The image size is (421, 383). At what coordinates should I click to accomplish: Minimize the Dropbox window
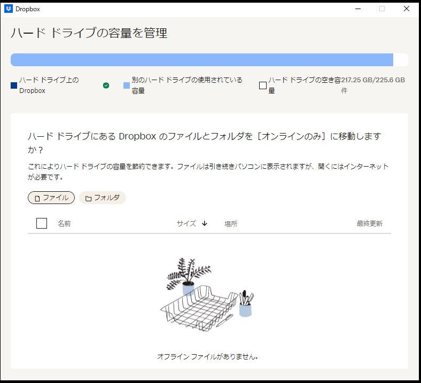358,9
